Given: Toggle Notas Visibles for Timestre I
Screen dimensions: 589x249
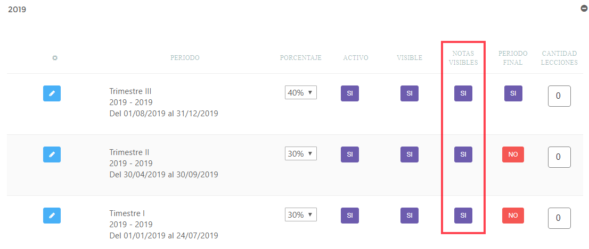Looking at the screenshot, I should click(463, 216).
